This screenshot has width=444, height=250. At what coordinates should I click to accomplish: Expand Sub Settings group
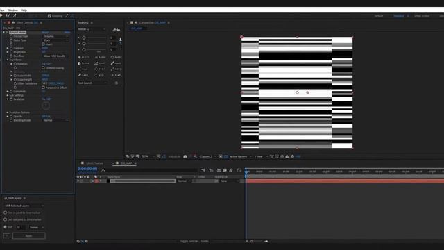[8, 95]
